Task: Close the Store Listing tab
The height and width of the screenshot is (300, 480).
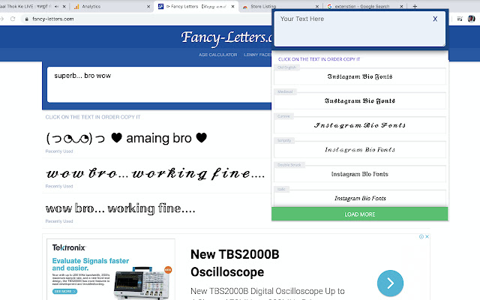Action: [317, 7]
